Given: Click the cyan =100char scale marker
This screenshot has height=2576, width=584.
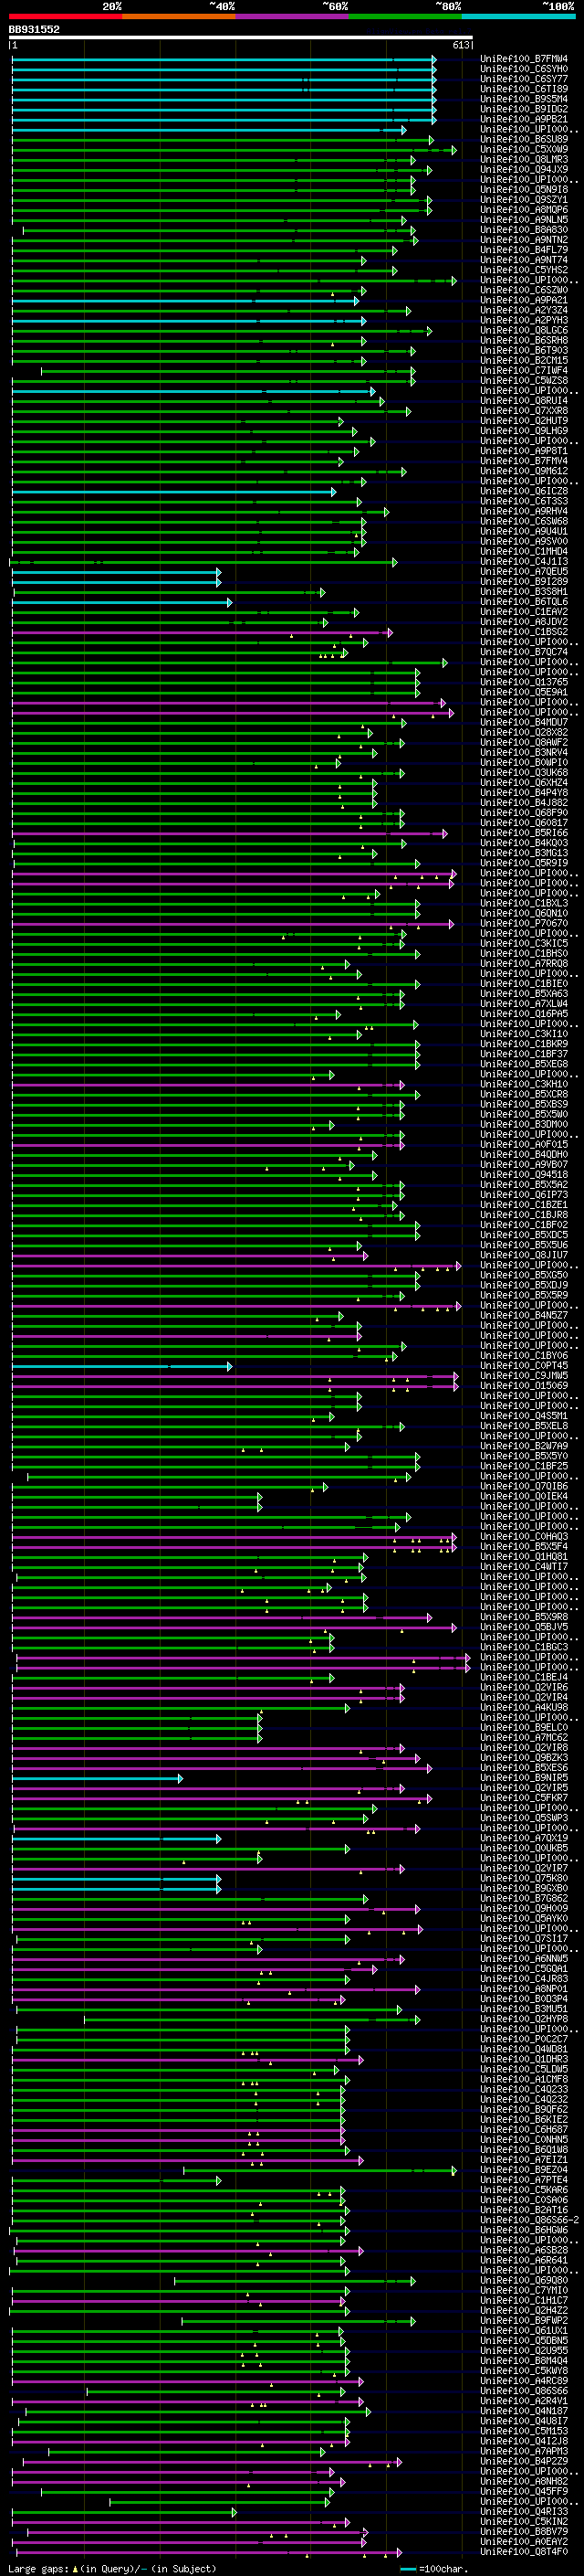Looking at the screenshot, I should click(x=410, y=2568).
